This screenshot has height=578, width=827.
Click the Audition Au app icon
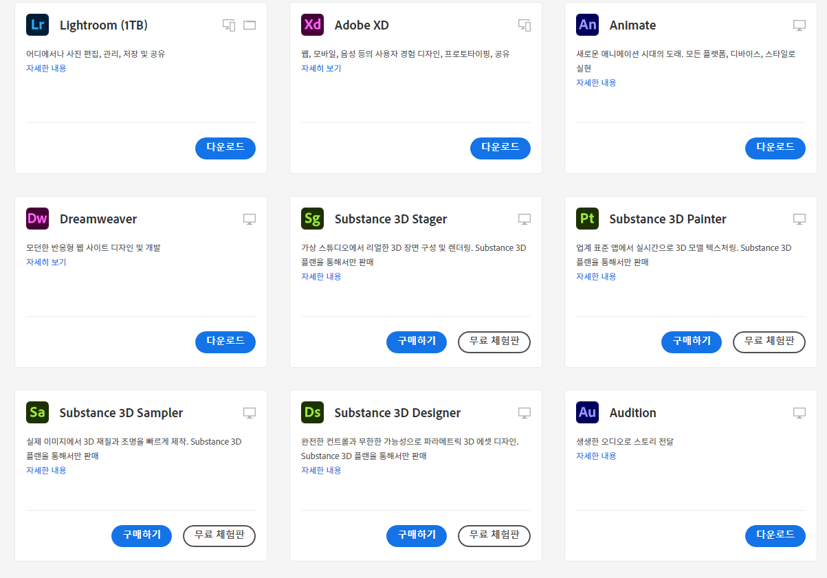(587, 412)
